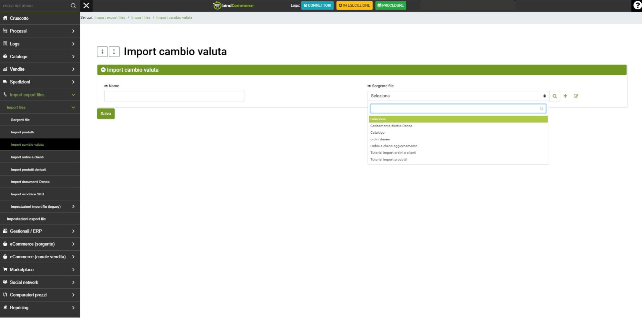Edit selected source file with pencil icon
This screenshot has height=318, width=642.
576,96
